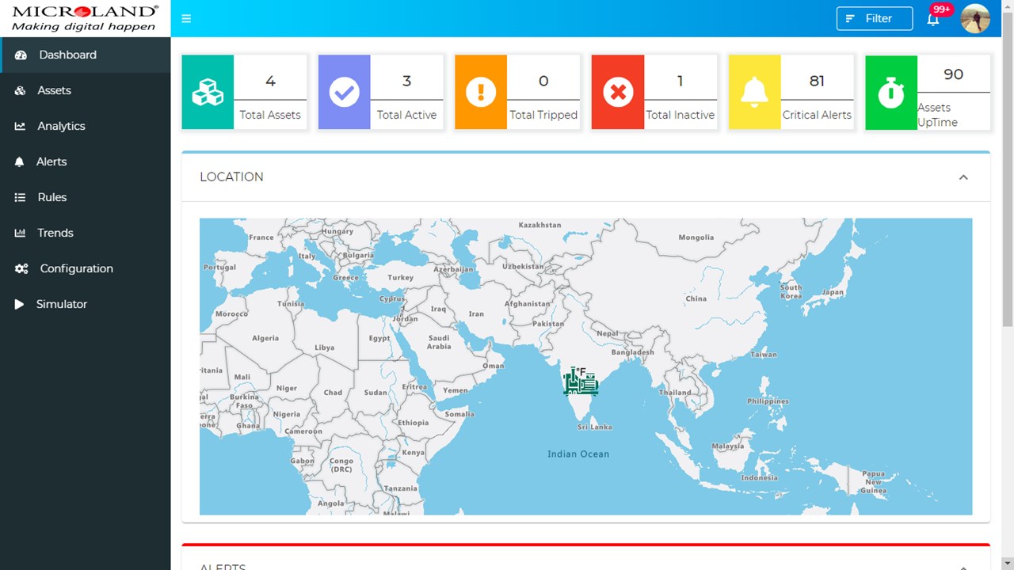Screen dimensions: 1014x570
Task: Click the Total Assets label
Action: (x=270, y=115)
